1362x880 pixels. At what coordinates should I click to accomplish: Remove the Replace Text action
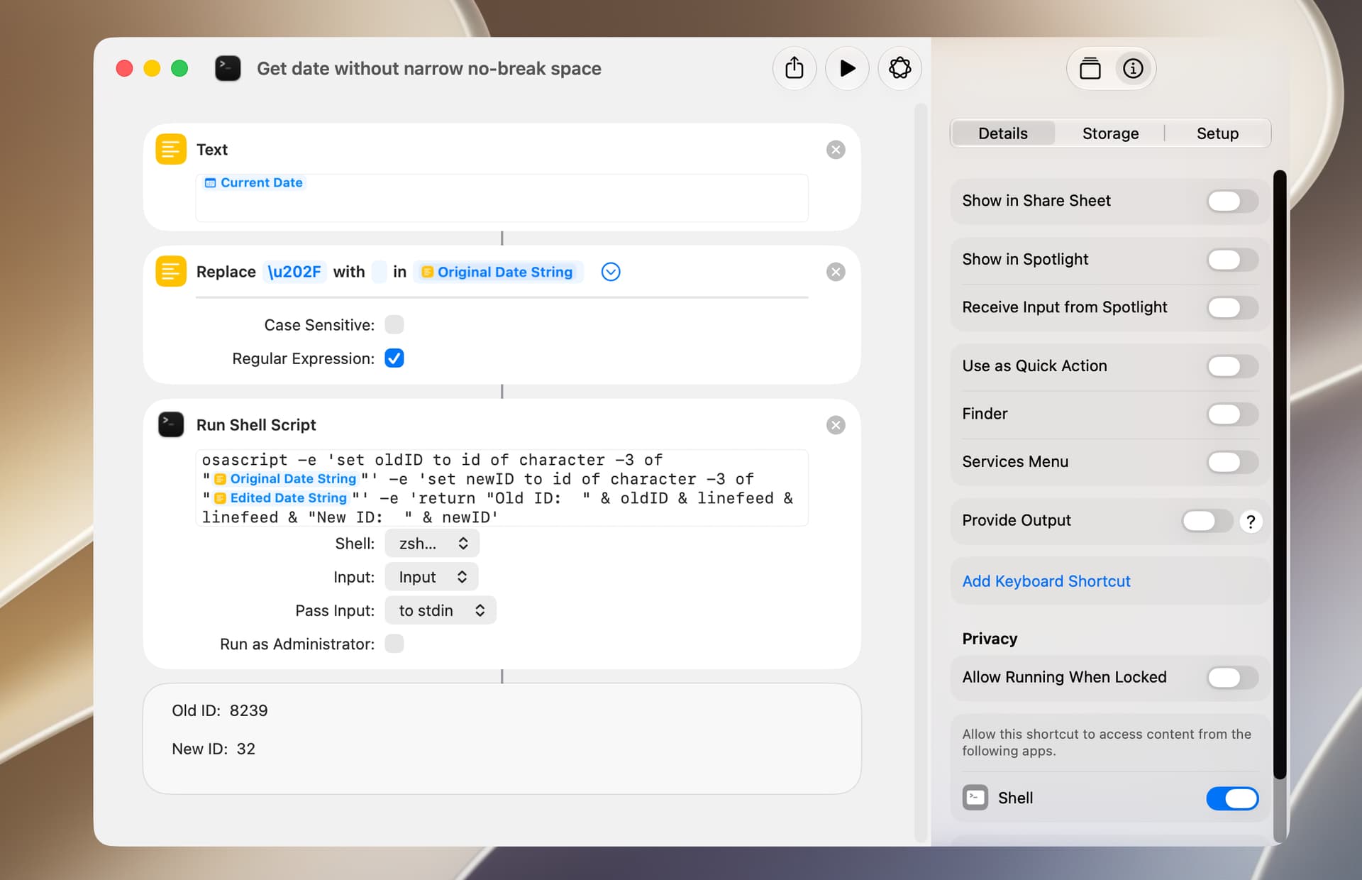(x=836, y=272)
